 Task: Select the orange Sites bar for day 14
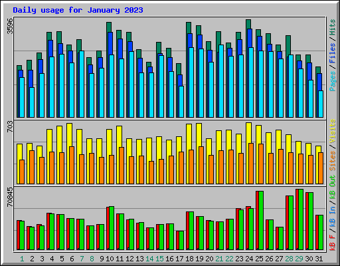151,172
